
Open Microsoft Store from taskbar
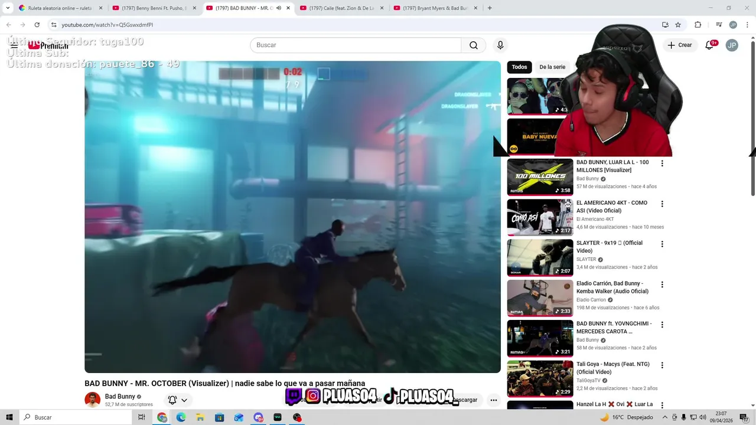pyautogui.click(x=220, y=417)
